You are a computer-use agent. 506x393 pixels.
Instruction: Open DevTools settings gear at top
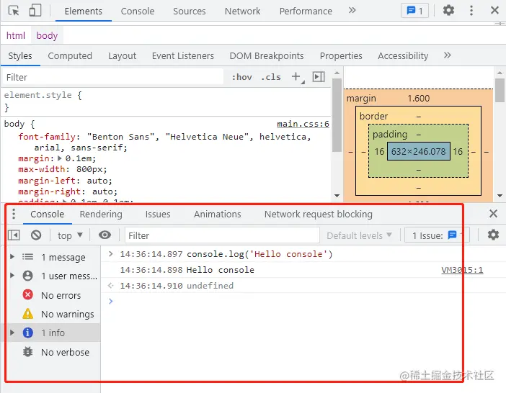pos(448,11)
